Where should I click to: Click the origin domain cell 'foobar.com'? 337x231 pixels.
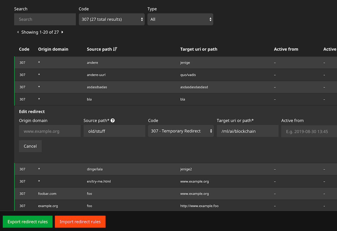[47, 193]
